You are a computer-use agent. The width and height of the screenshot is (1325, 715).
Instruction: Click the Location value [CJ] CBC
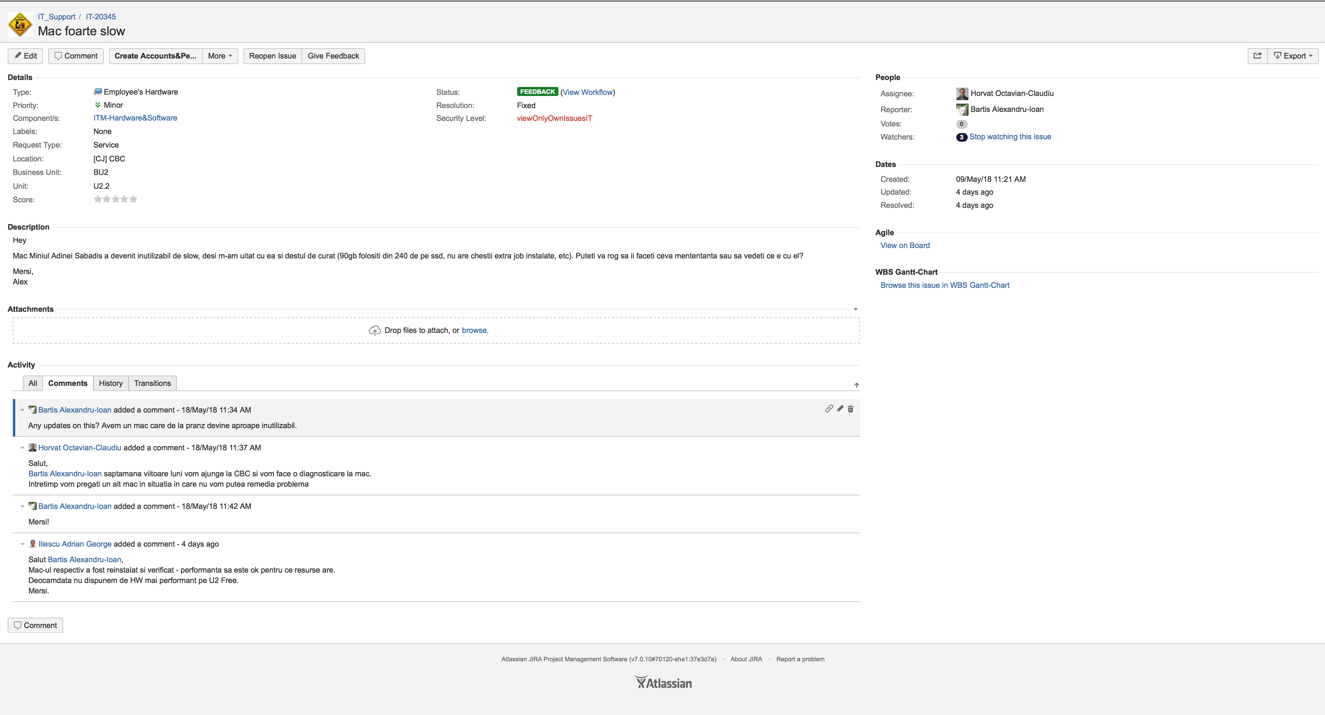pyautogui.click(x=109, y=159)
